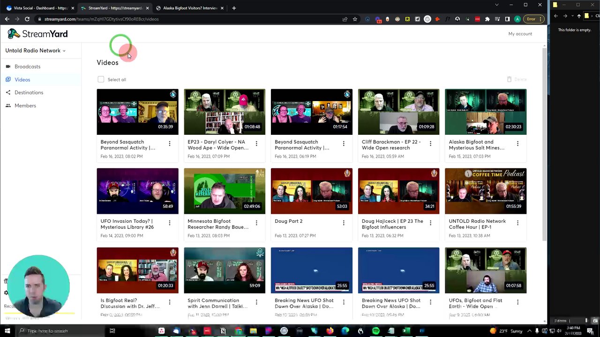The height and width of the screenshot is (337, 600).
Task: Expand the Untold Radio Network team dropdown
Action: tap(36, 51)
